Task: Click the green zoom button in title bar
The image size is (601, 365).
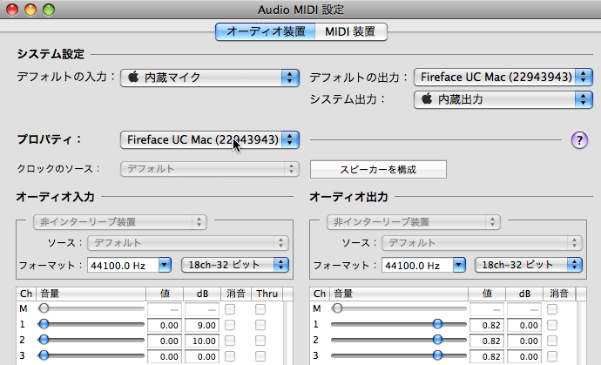Action: pos(48,10)
